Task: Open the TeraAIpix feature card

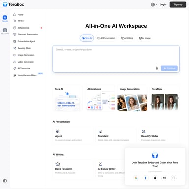Action: (164, 98)
